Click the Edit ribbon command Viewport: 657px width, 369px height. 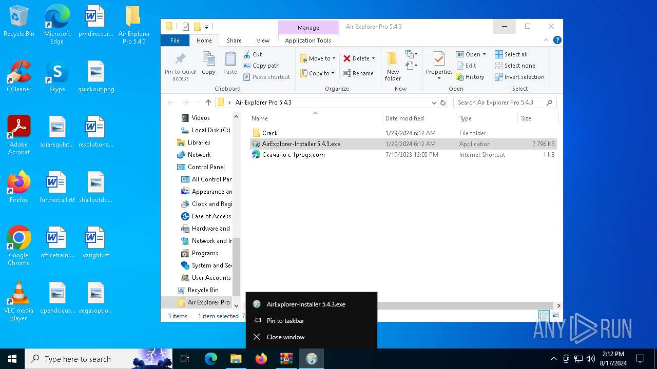pyautogui.click(x=466, y=66)
